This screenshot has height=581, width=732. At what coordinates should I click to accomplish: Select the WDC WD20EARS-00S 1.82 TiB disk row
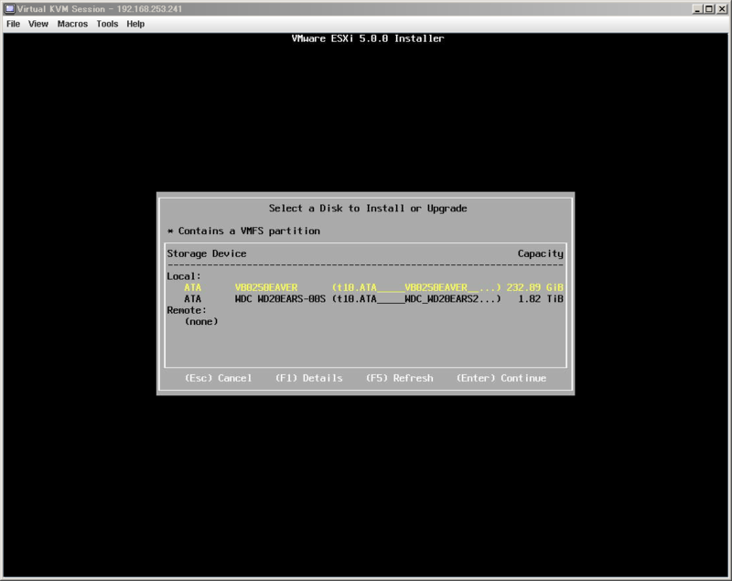[365, 298]
